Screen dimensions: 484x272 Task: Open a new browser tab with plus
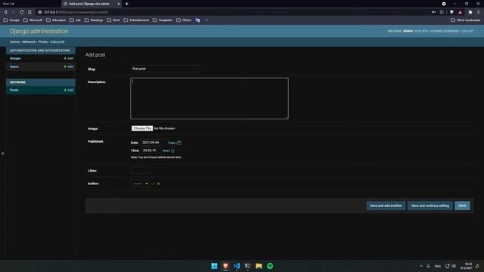pos(126,4)
